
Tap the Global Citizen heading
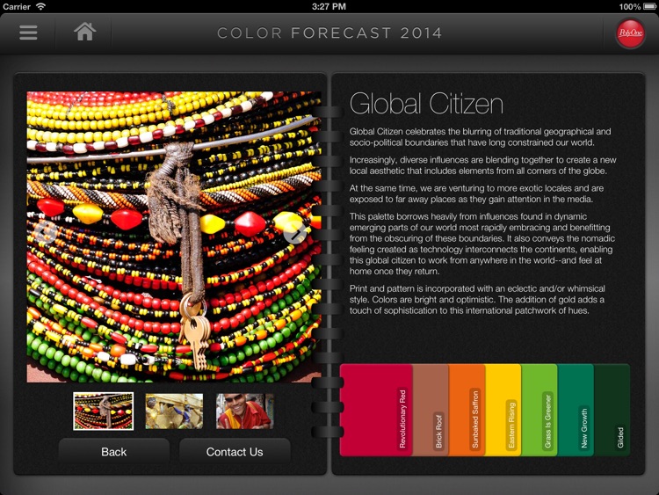426,104
